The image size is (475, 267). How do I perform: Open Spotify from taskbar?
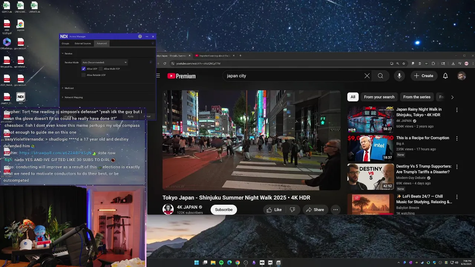tap(221, 263)
